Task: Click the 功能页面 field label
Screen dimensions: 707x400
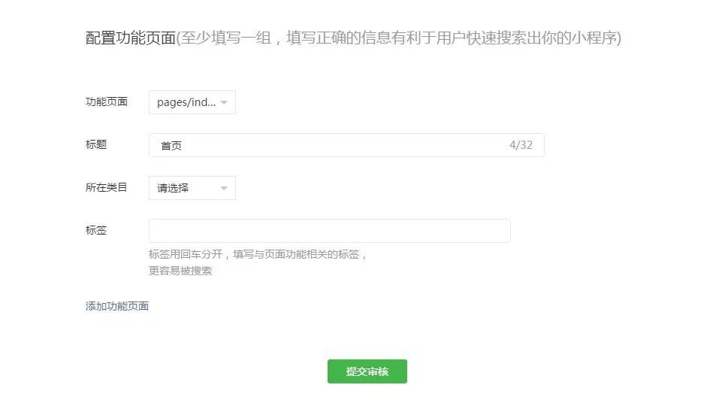Action: [x=107, y=102]
